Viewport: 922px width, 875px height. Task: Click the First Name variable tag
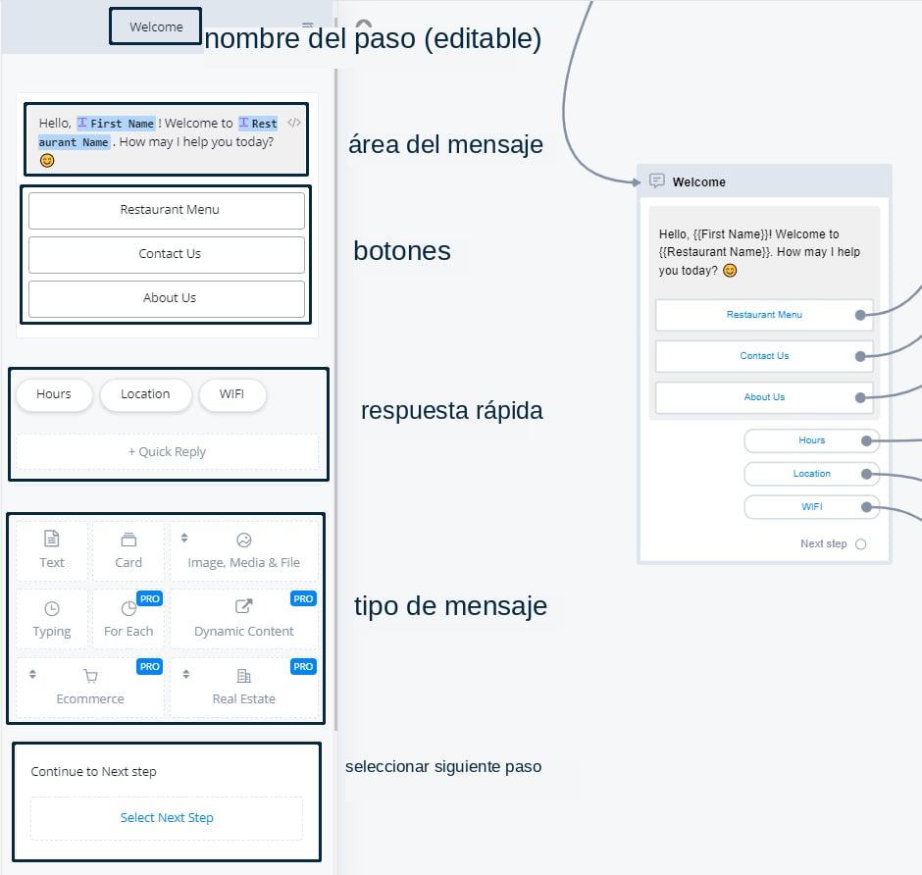(117, 123)
